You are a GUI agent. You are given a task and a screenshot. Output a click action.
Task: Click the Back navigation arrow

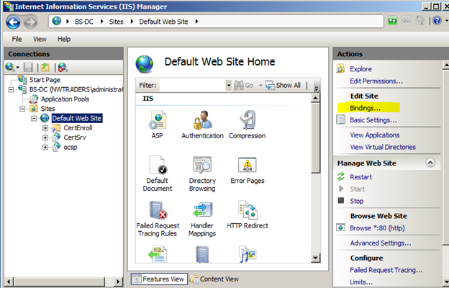click(13, 22)
